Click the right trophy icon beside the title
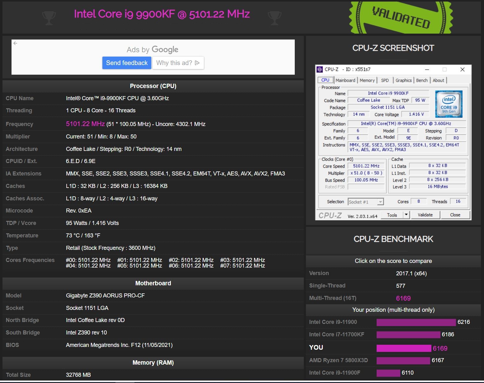 click(274, 18)
